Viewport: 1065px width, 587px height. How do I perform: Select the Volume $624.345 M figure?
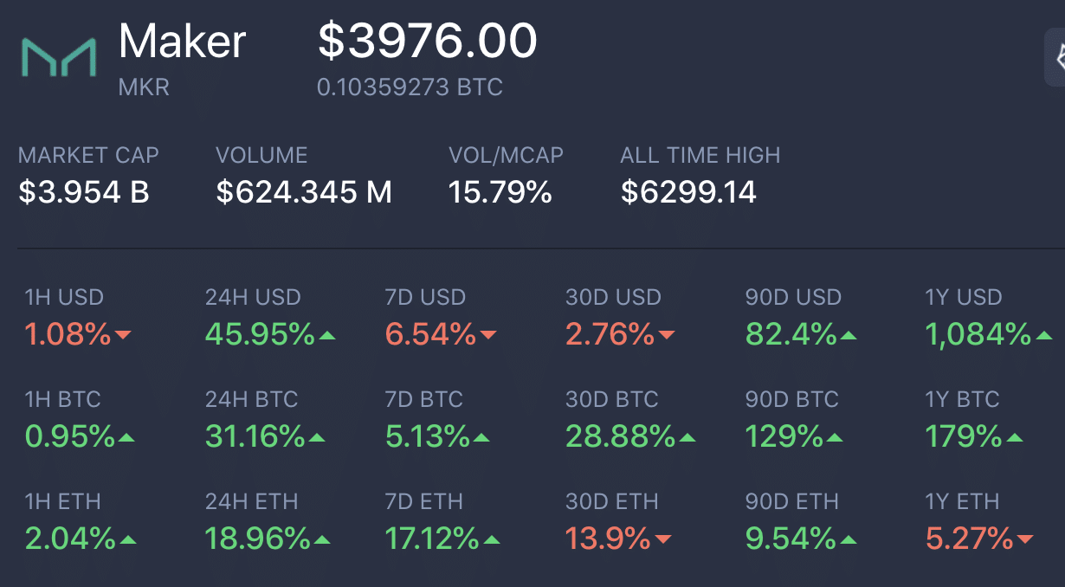304,192
